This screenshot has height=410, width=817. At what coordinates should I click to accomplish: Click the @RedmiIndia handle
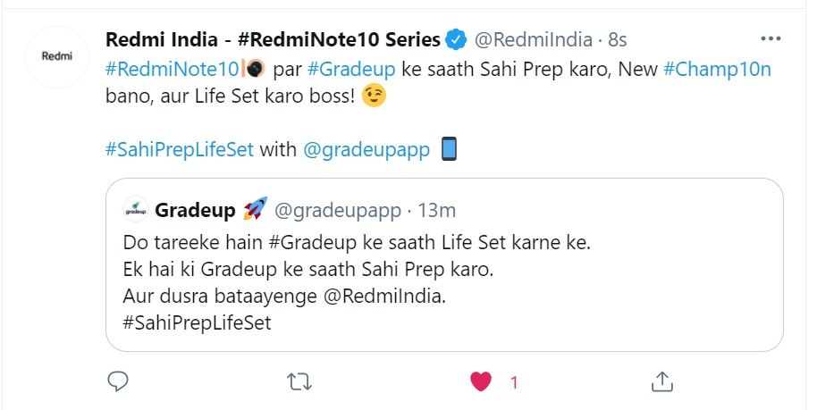coord(532,39)
